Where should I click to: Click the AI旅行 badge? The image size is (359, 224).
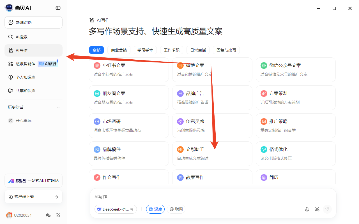(48, 64)
